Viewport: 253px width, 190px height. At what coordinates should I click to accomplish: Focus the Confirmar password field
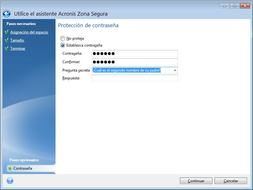pyautogui.click(x=135, y=62)
